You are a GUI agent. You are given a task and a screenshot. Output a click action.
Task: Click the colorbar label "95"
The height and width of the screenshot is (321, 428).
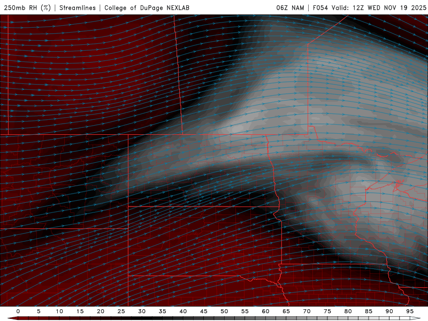[410, 311]
